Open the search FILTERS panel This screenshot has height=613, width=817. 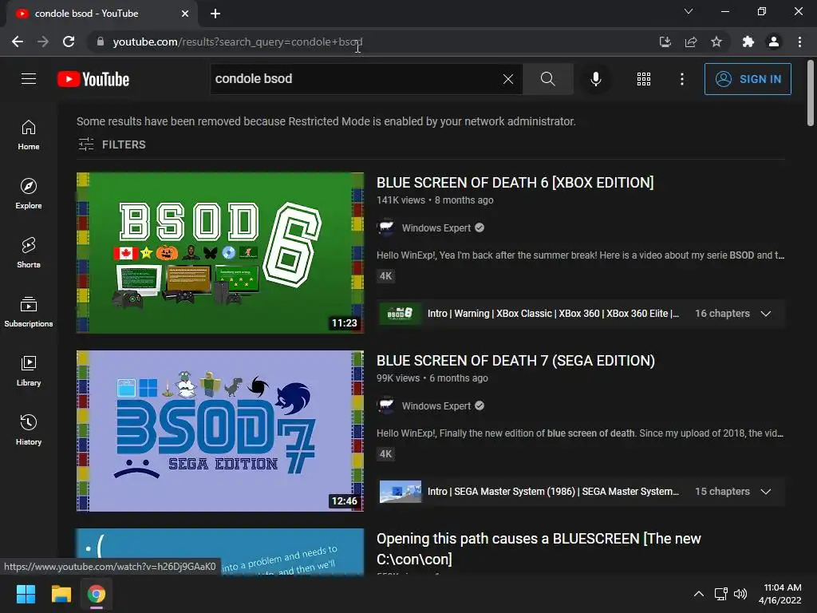(112, 144)
